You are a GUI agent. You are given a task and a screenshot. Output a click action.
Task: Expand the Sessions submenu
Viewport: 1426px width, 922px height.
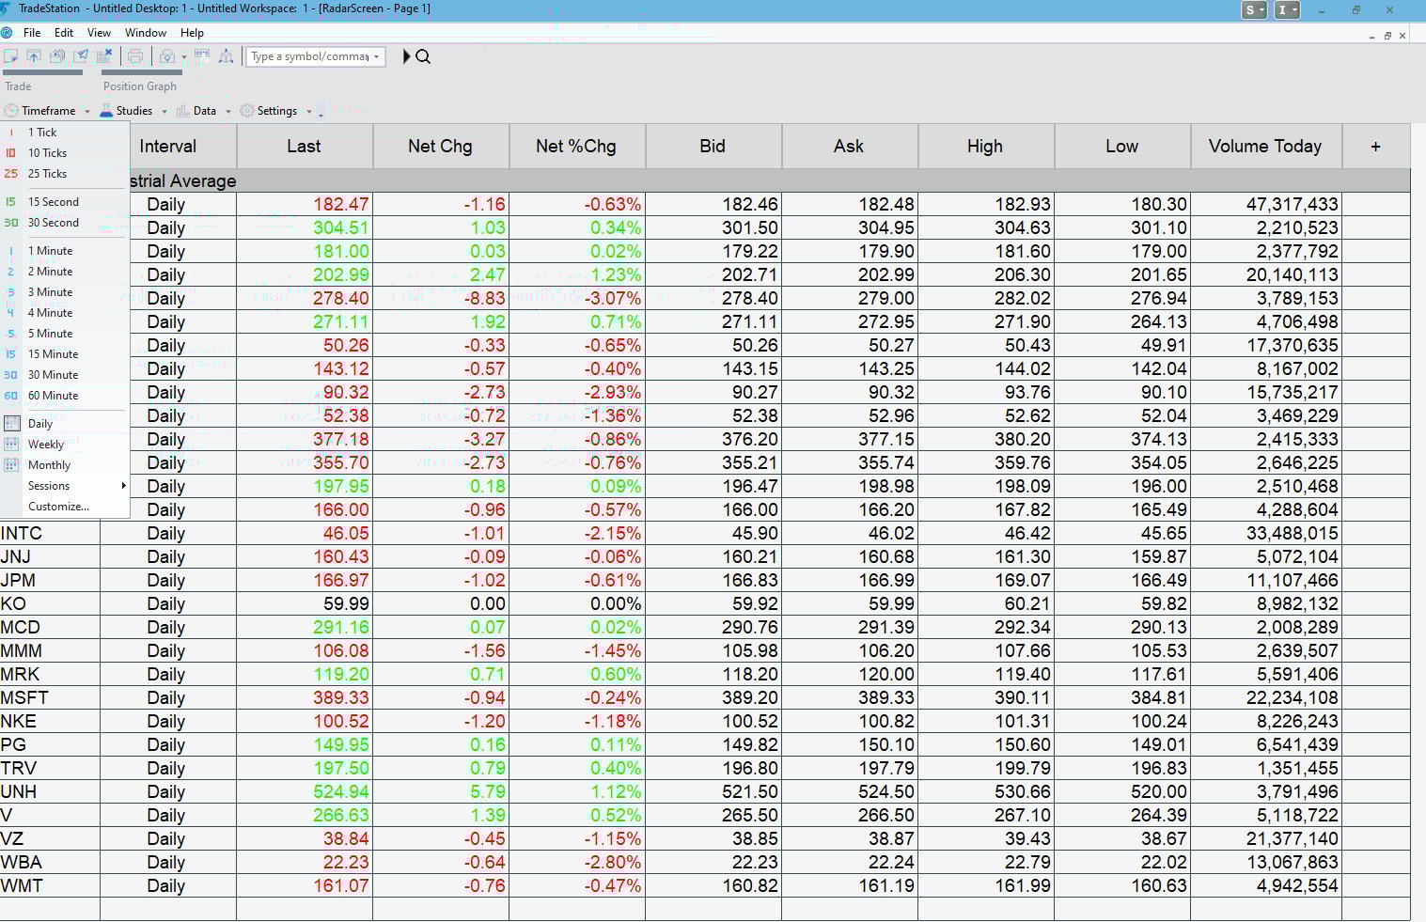(63, 486)
